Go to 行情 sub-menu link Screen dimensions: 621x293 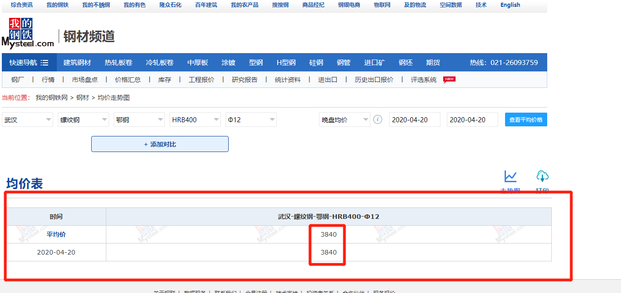click(48, 80)
